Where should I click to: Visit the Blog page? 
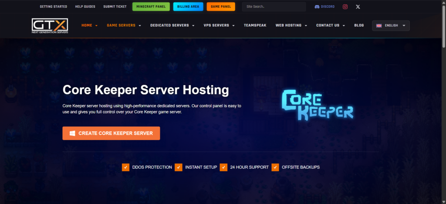tap(359, 25)
